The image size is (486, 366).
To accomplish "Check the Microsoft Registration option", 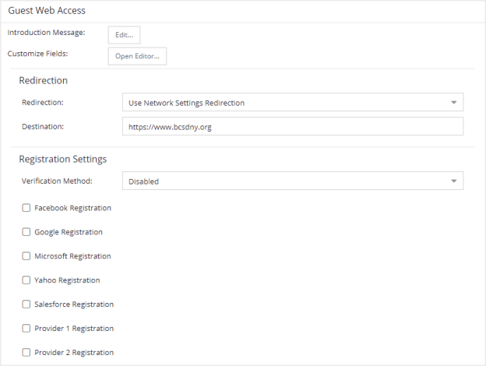I will tap(26, 256).
